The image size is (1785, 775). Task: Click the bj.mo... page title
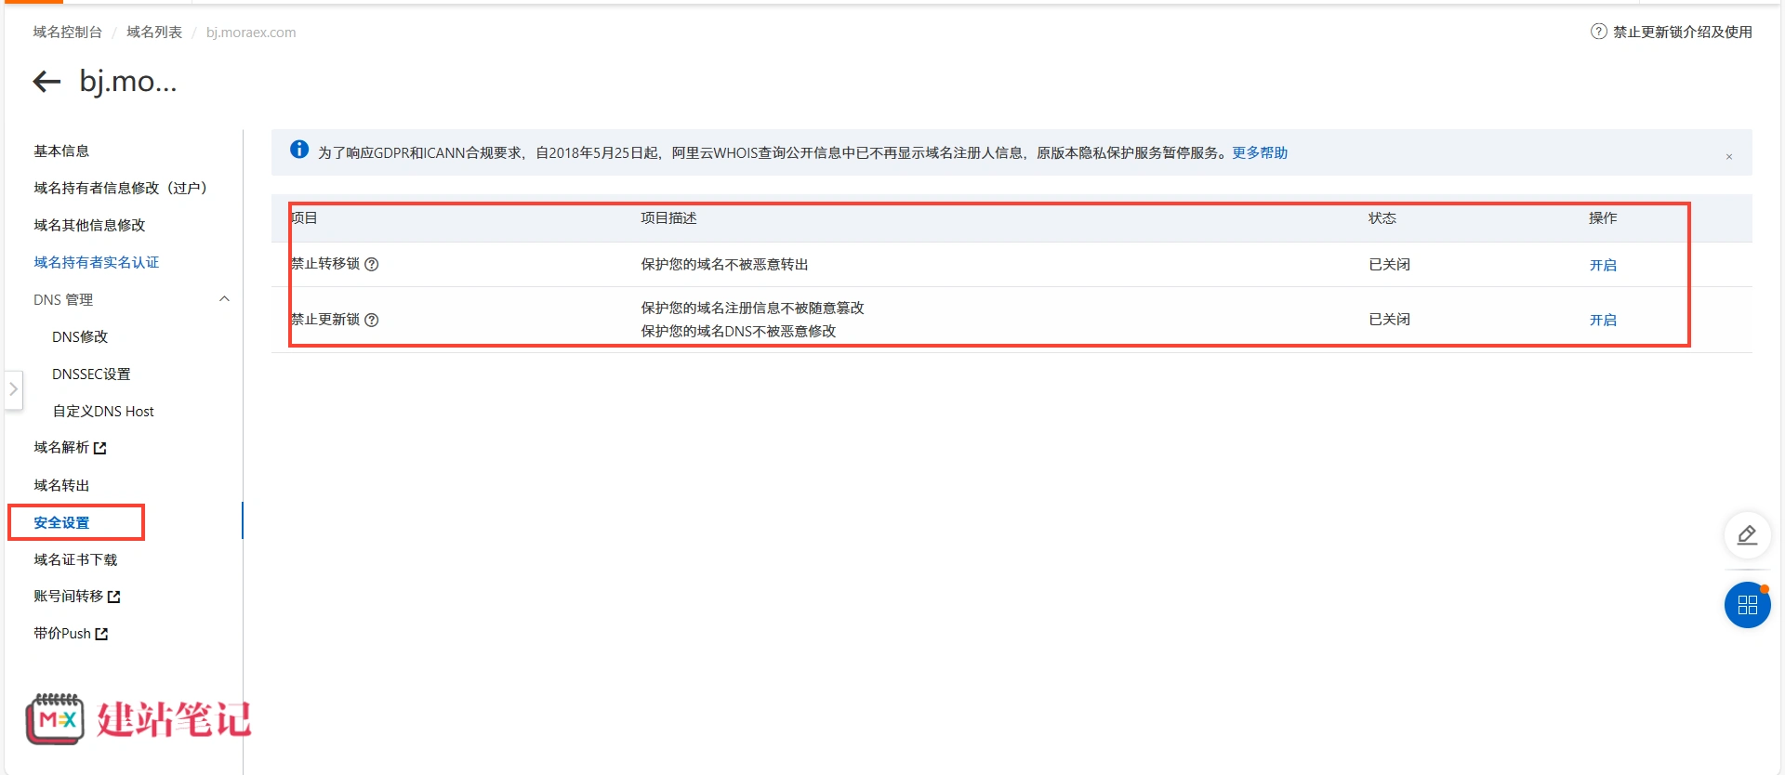128,82
